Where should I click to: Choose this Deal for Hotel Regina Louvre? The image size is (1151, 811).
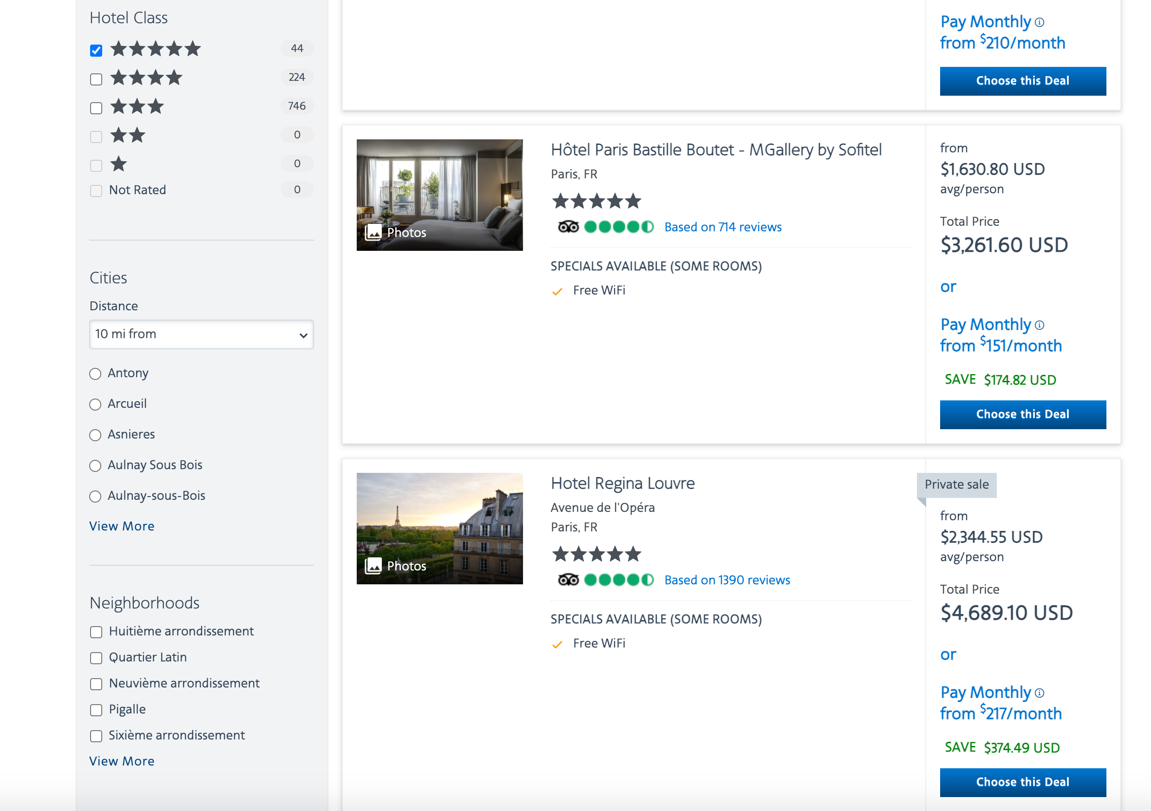tap(1022, 782)
